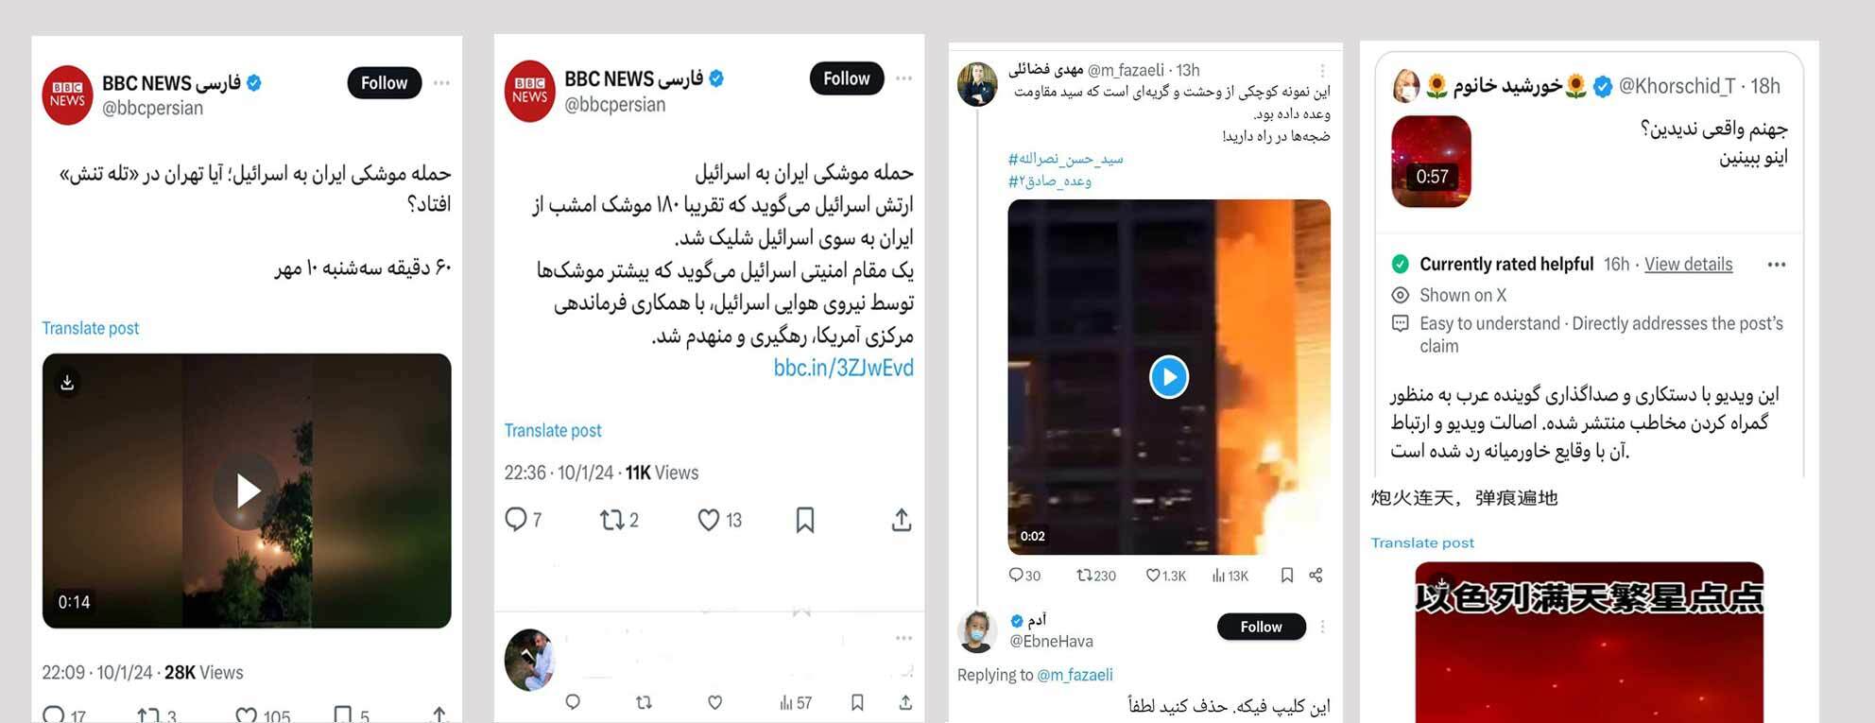The height and width of the screenshot is (723, 1875).
Task: Open more options on second BBC post
Action: tap(904, 78)
